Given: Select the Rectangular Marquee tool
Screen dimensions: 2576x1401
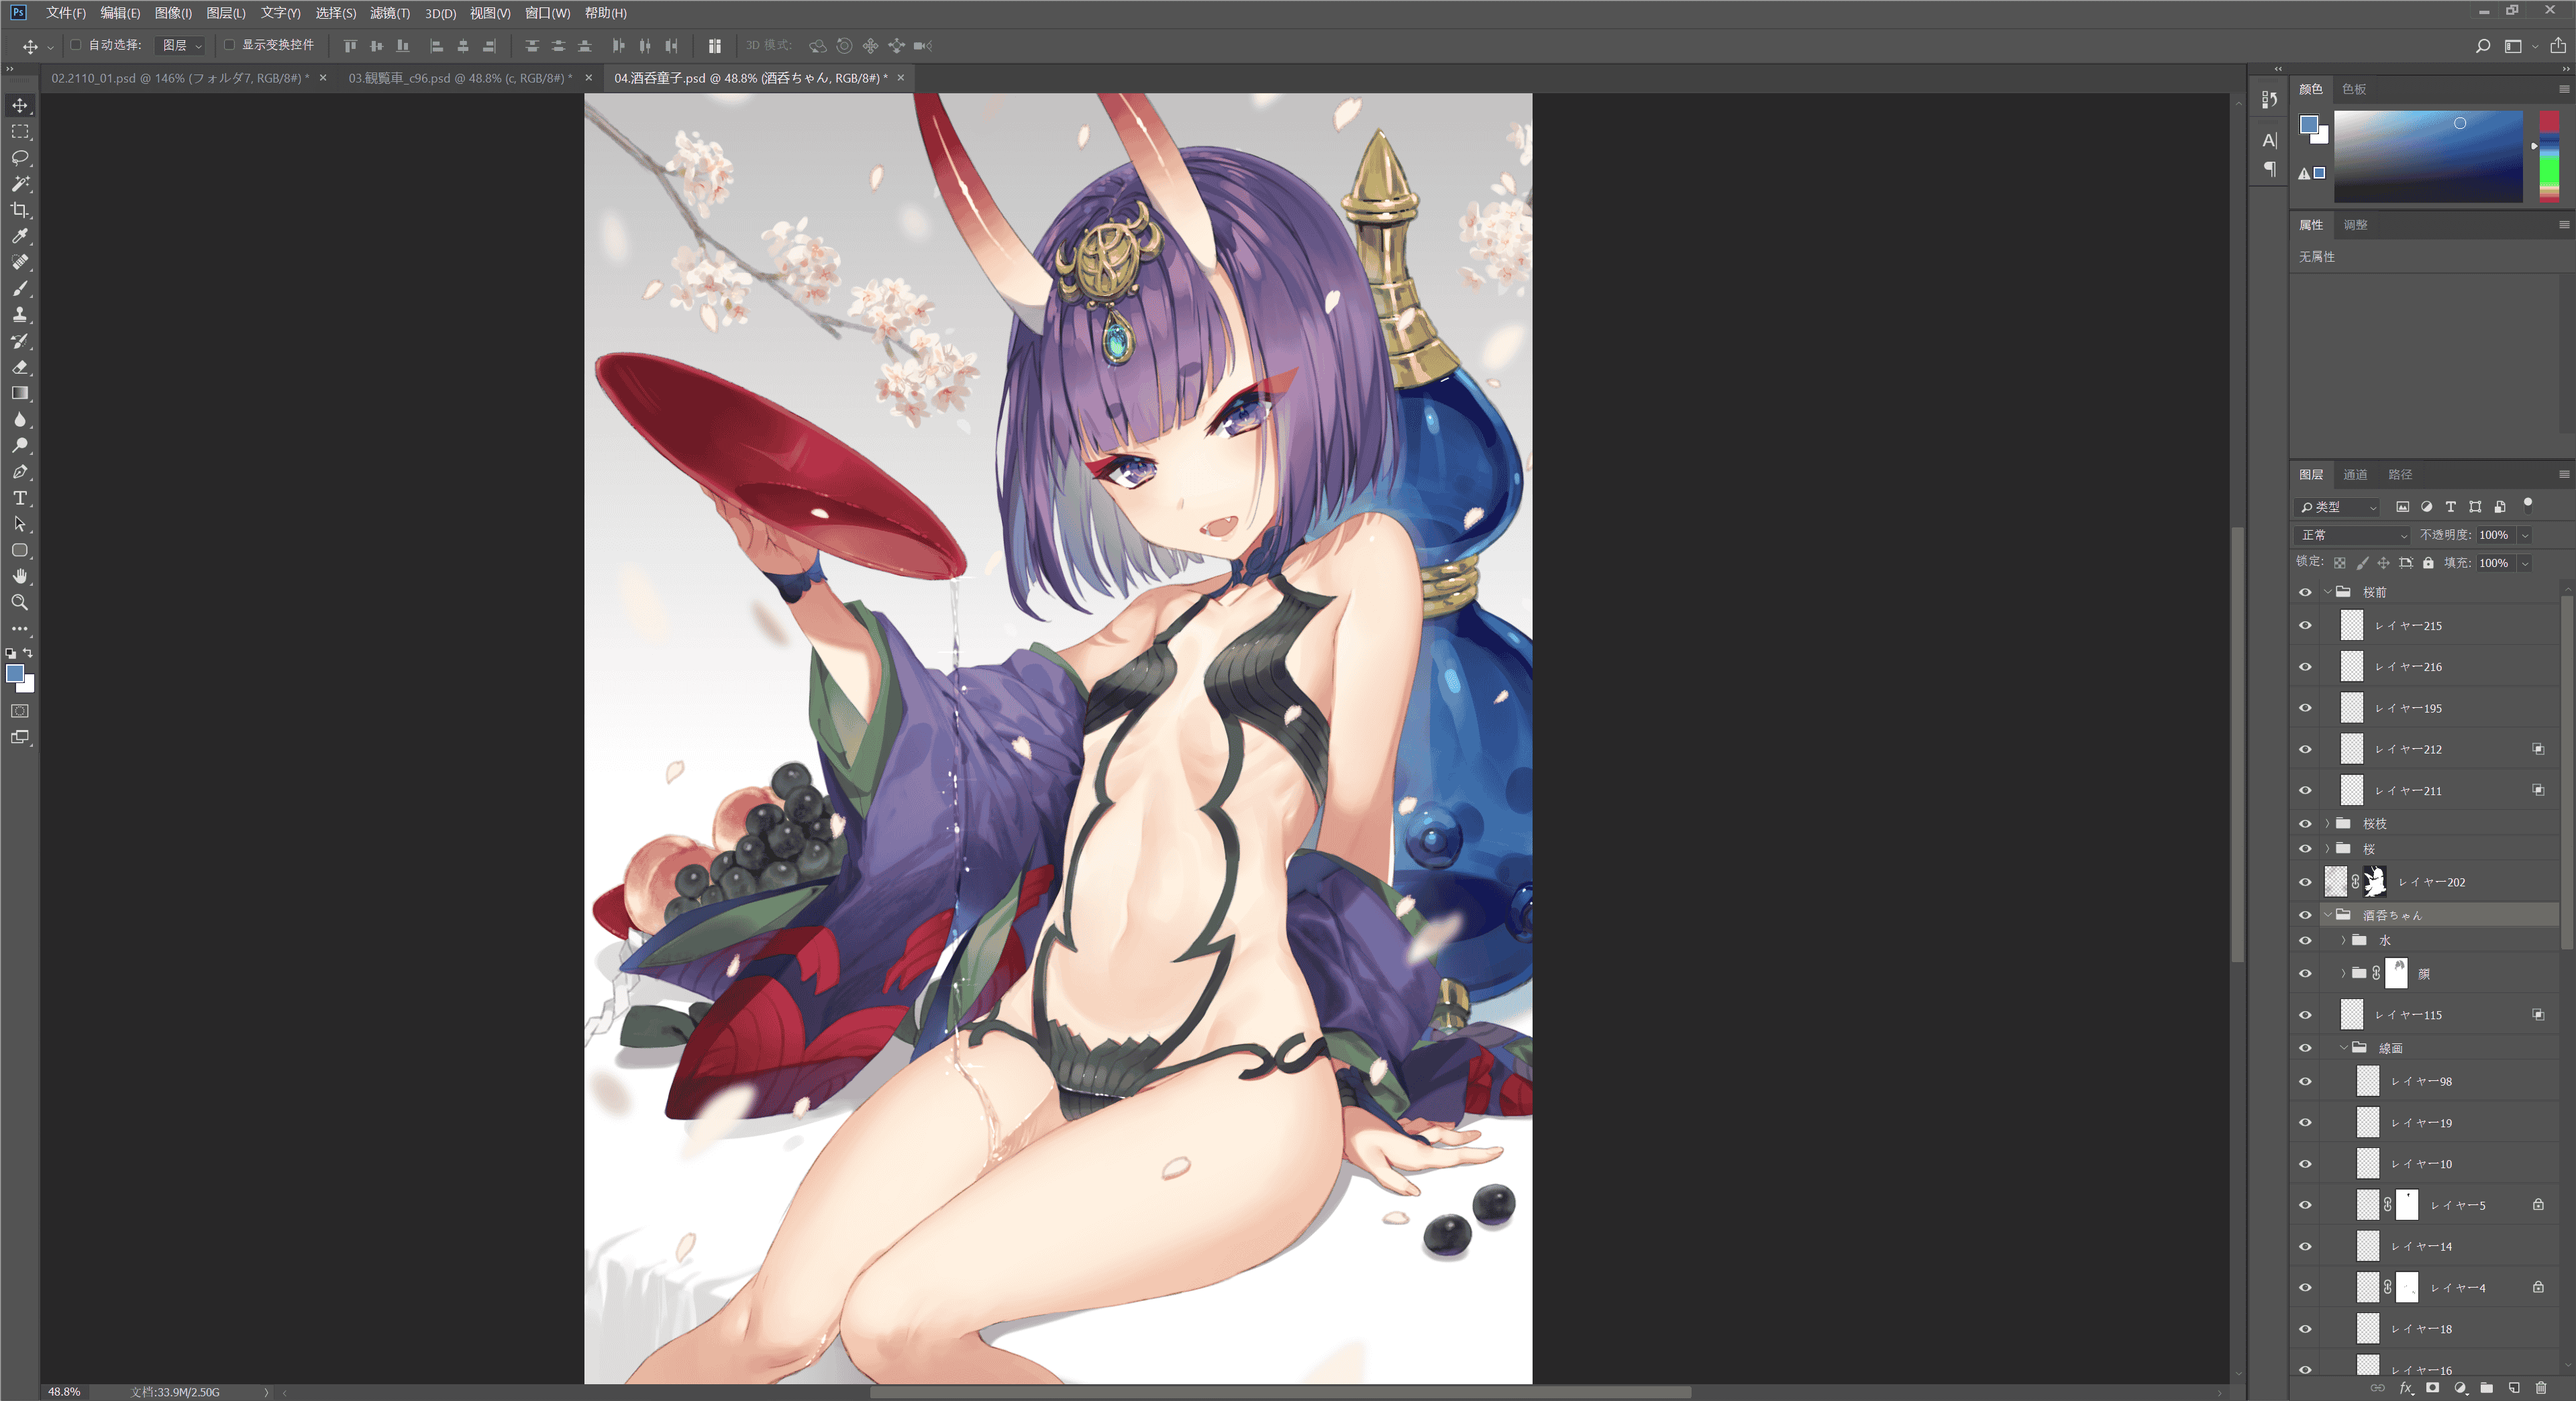Looking at the screenshot, I should tap(20, 132).
